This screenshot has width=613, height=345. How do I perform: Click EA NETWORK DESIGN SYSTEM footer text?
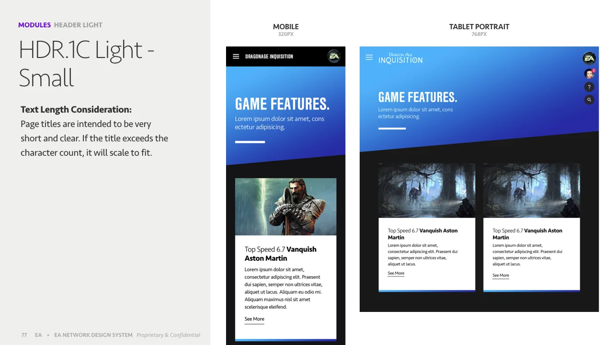(x=93, y=335)
